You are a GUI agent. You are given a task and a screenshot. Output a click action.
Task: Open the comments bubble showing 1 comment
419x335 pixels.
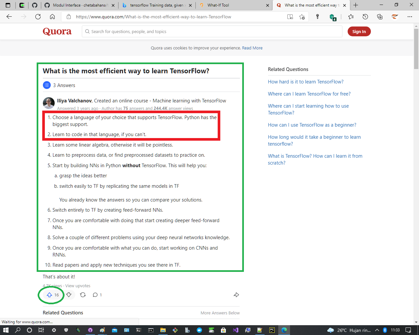click(x=97, y=295)
